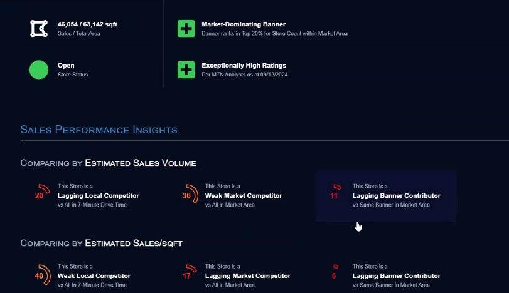Click the Weak Local Competitor label
509x293 pixels.
[94, 275]
